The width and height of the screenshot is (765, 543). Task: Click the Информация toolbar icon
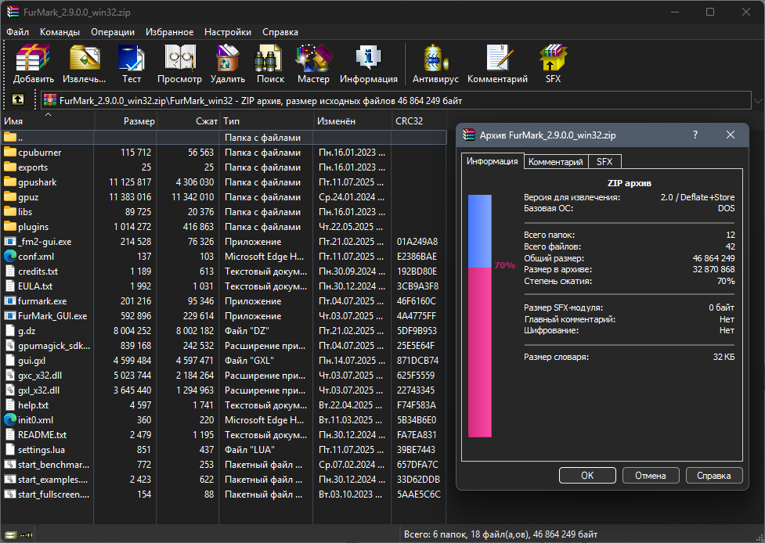(x=368, y=58)
